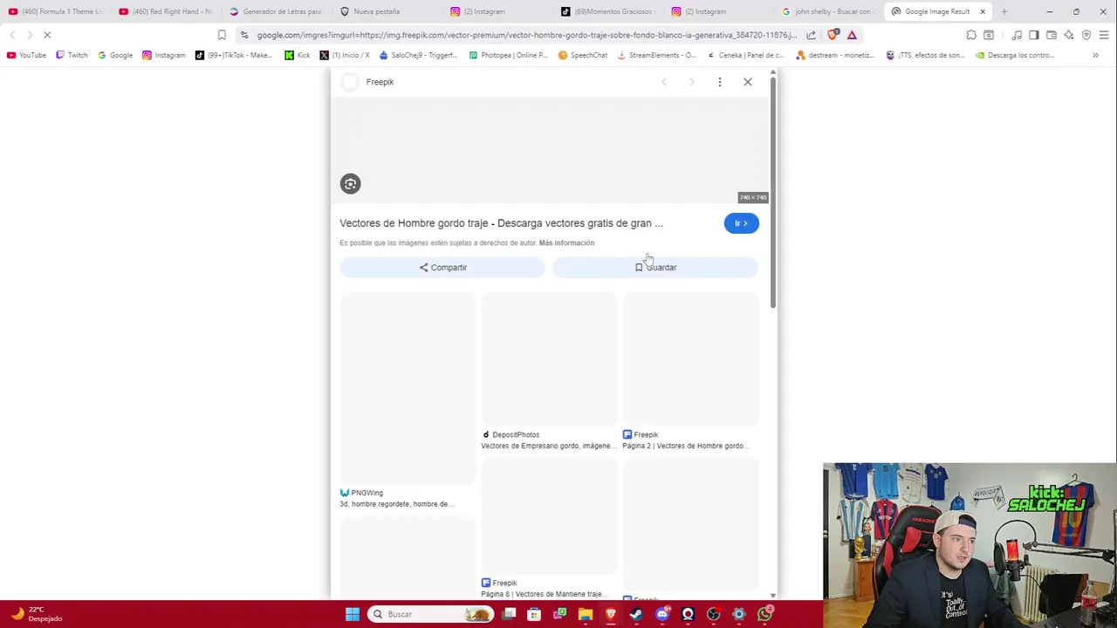Click the thumbnail above the DepositPhotos caption
This screenshot has width=1117, height=628.
(x=549, y=358)
